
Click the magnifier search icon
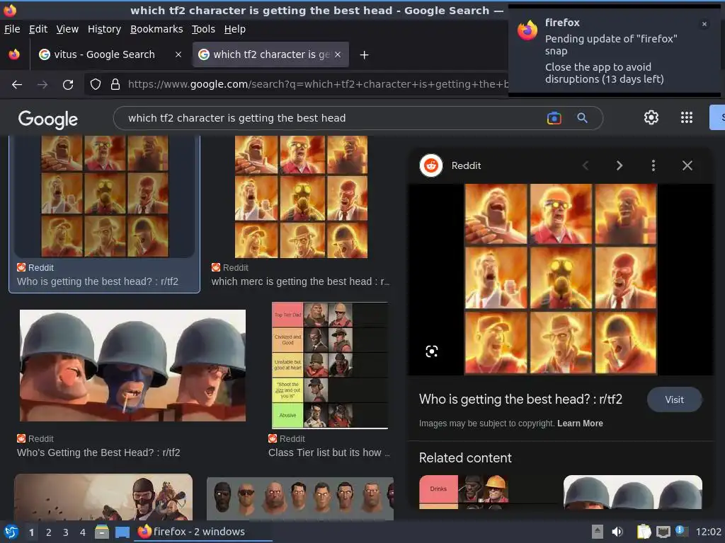point(582,118)
